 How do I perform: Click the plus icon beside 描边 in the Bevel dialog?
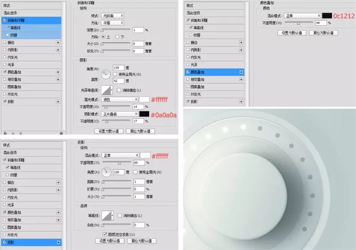[x=58, y=42]
